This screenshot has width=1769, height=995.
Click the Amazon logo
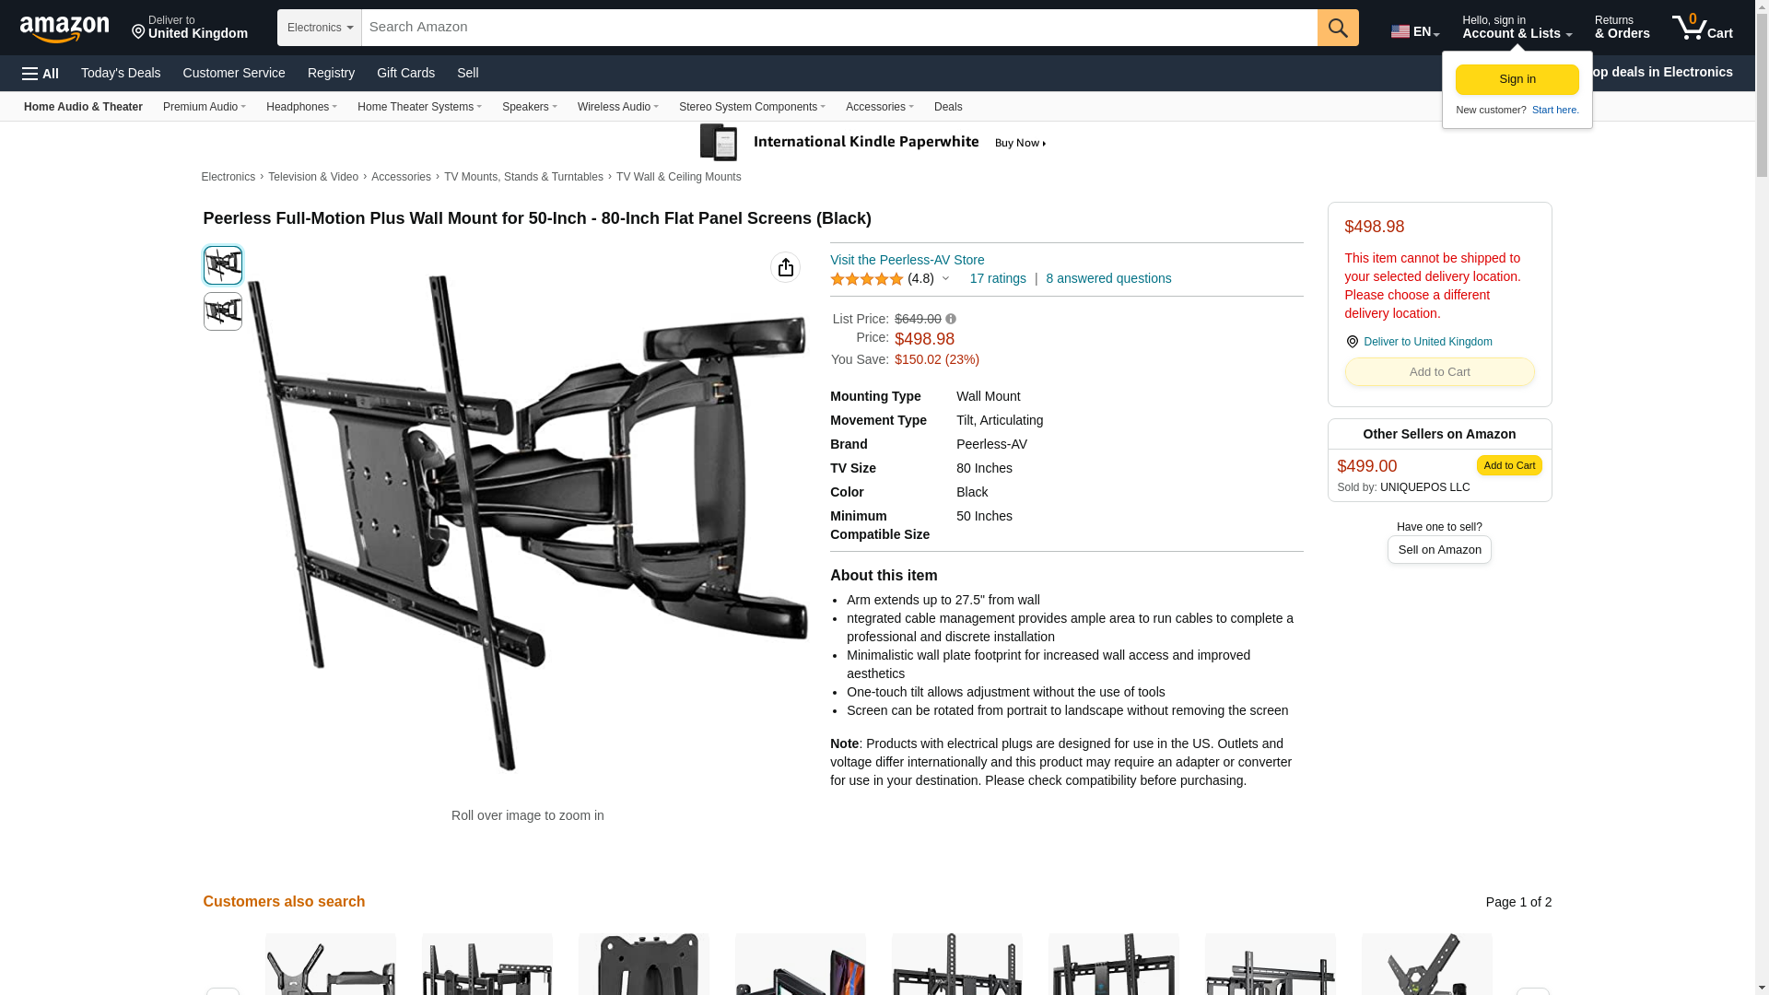point(64,29)
